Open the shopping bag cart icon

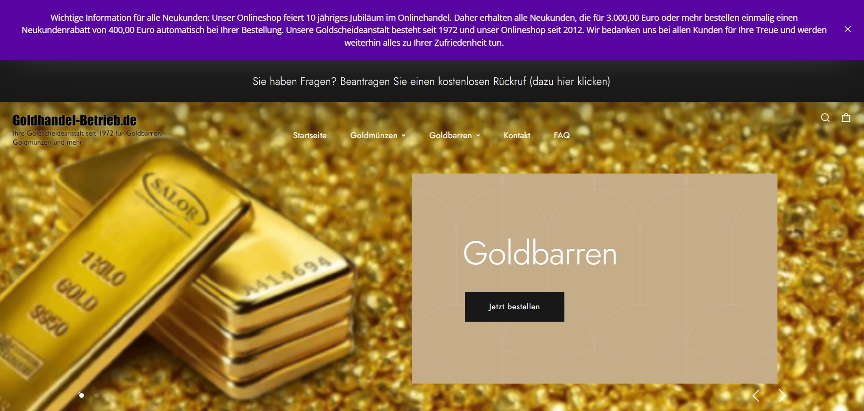click(846, 118)
